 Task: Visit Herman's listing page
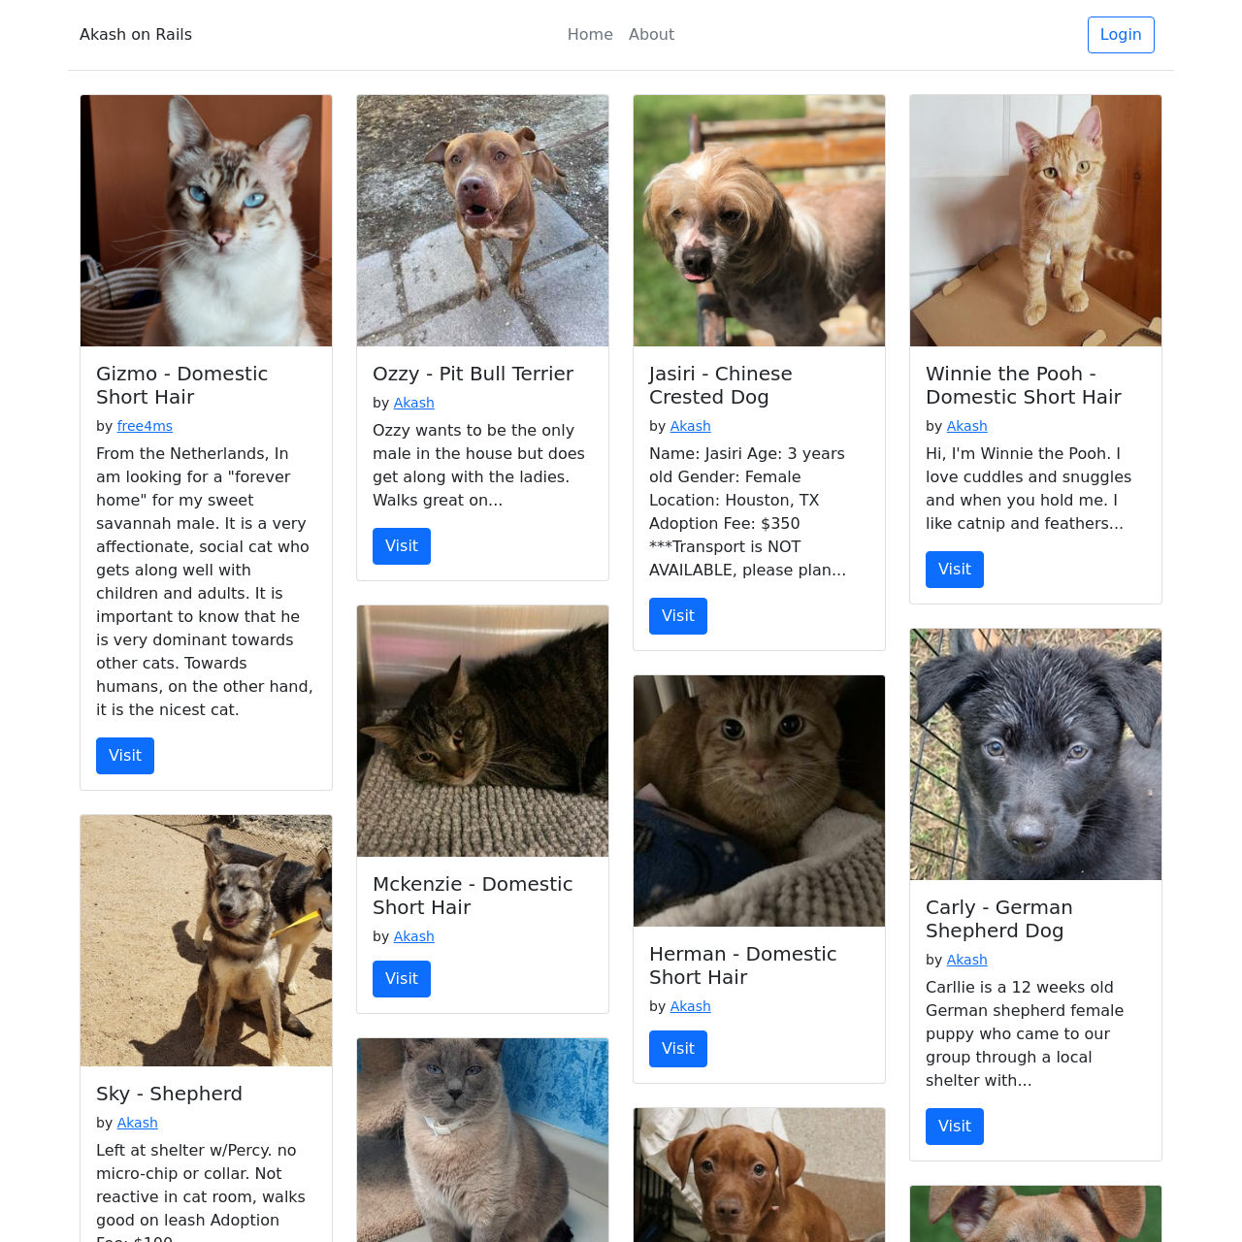point(678,1049)
